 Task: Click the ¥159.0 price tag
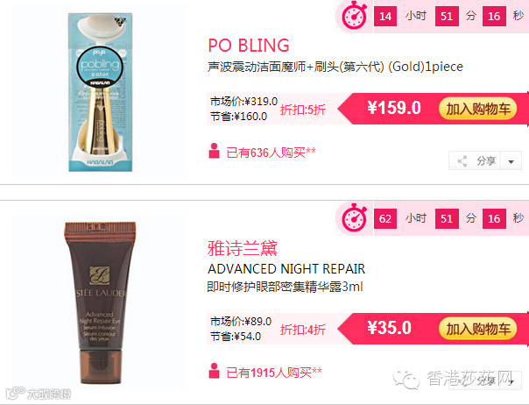pyautogui.click(x=394, y=108)
